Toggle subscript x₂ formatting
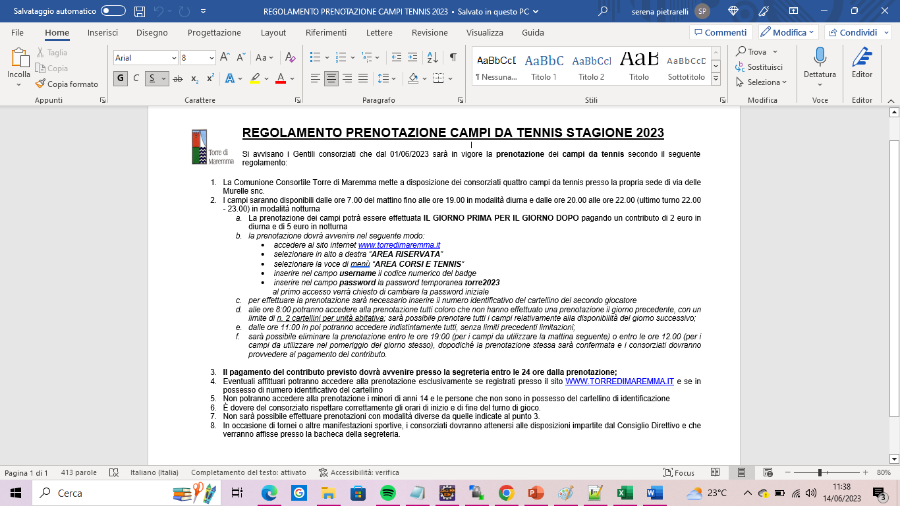Image resolution: width=900 pixels, height=506 pixels. (x=194, y=78)
